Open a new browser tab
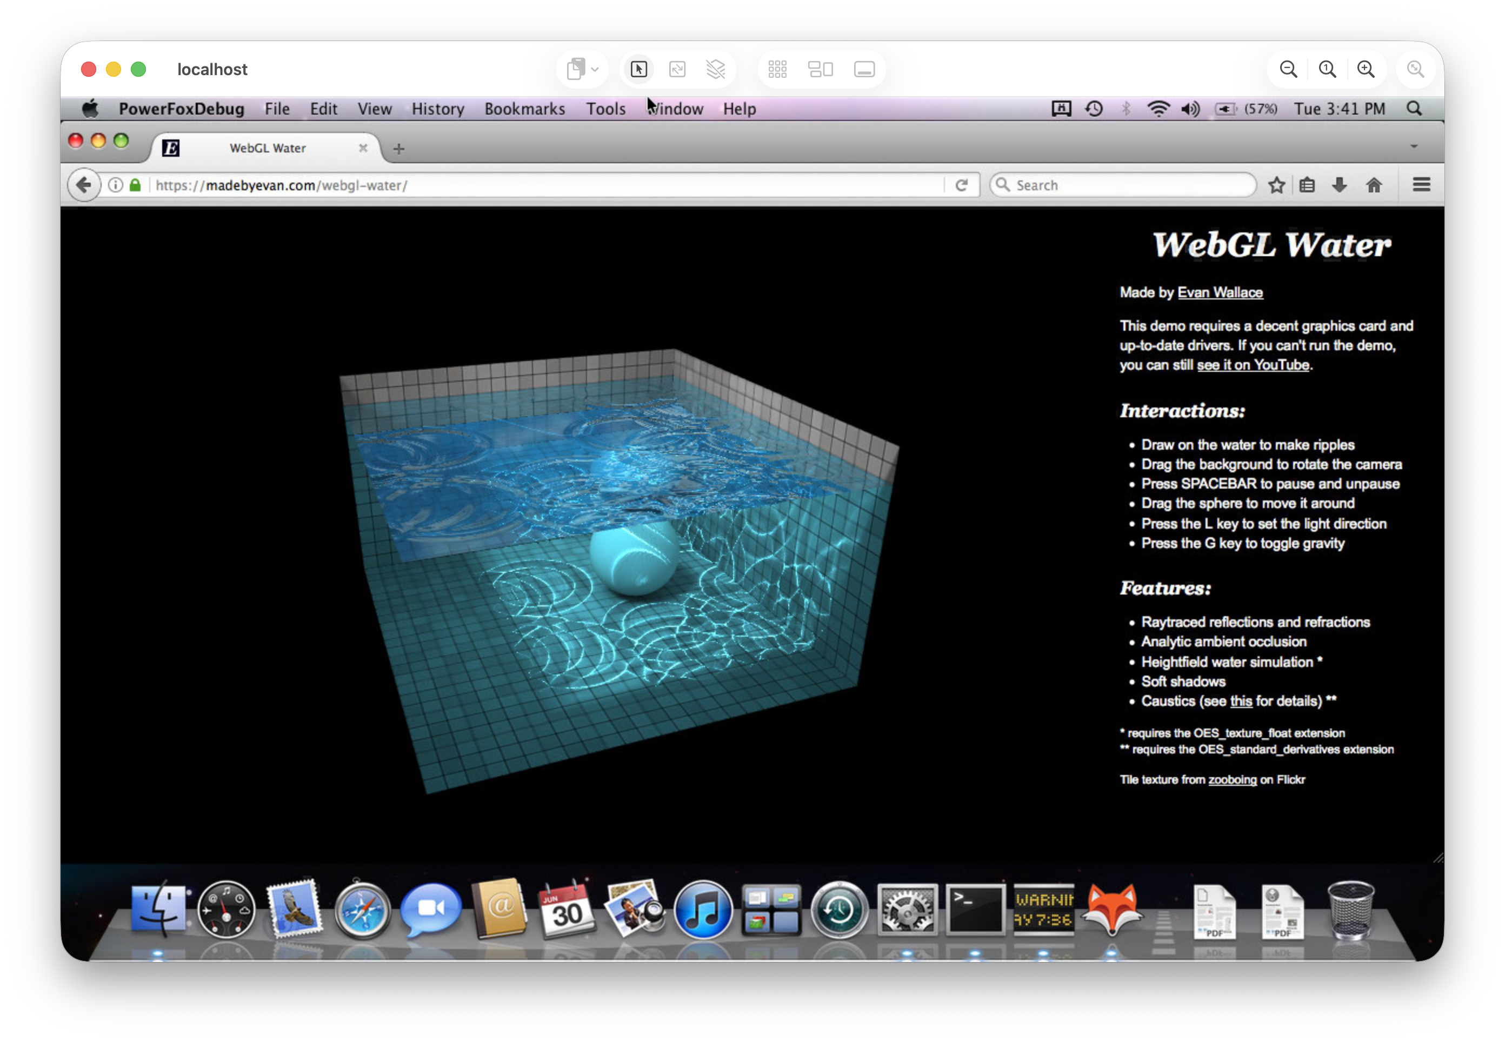The image size is (1505, 1042). tap(398, 149)
